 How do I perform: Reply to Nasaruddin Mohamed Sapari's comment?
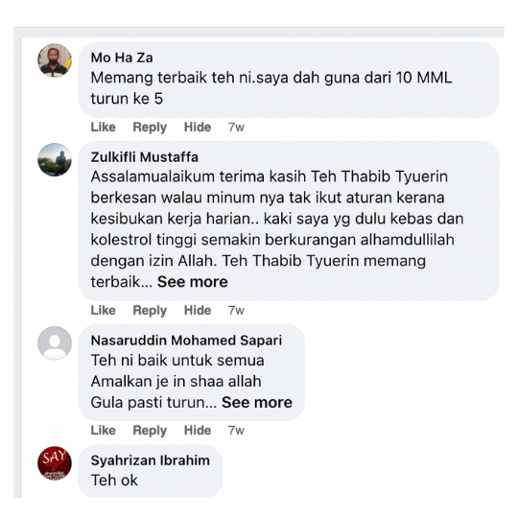point(150,431)
